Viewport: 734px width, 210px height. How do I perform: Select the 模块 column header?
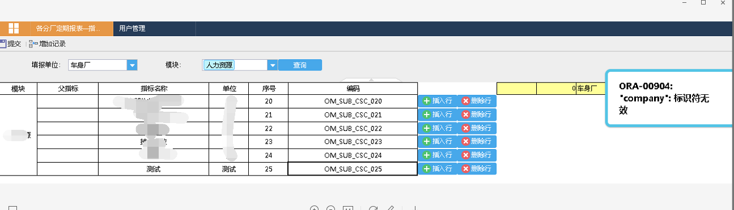click(18, 89)
